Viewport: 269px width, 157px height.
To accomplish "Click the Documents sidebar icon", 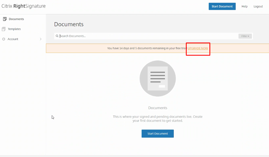I will coord(5,19).
